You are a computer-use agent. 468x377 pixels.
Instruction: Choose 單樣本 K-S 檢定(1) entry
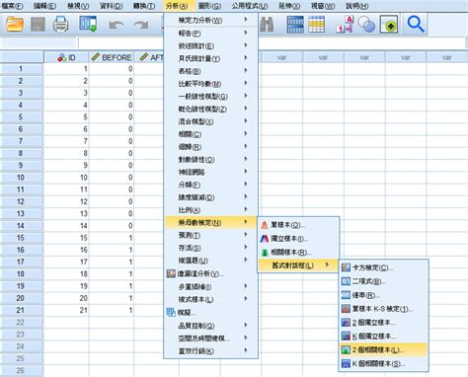[x=384, y=309]
